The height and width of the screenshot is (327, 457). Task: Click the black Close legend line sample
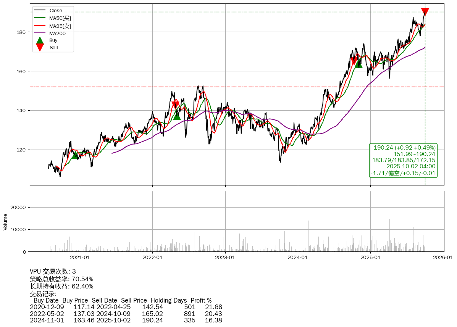coord(40,11)
